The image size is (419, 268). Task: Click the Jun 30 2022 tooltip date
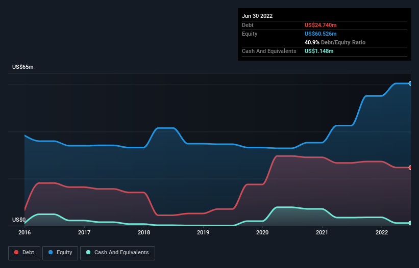click(x=257, y=16)
